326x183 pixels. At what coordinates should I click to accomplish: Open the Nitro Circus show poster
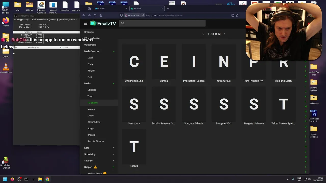[x=224, y=61]
